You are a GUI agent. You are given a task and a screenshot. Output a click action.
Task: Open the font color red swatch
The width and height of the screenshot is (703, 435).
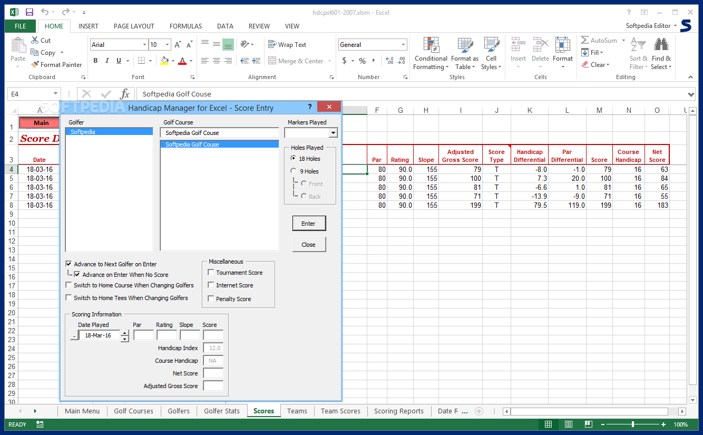click(182, 61)
